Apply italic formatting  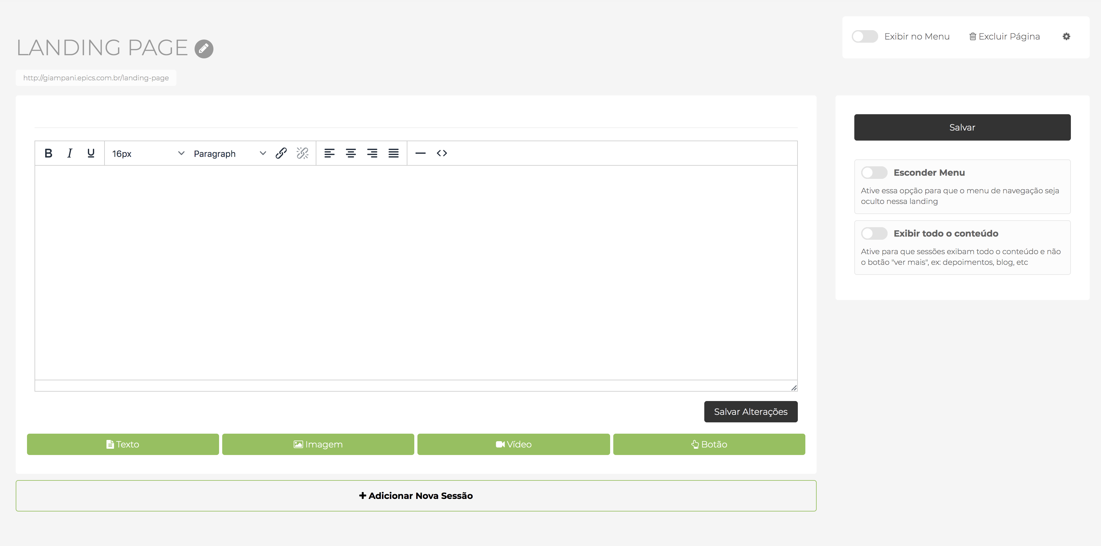click(x=70, y=153)
